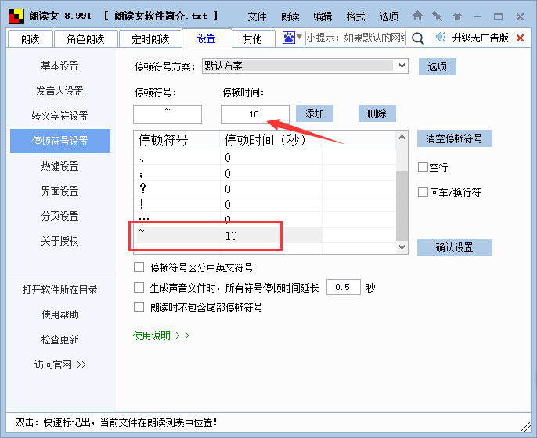The width and height of the screenshot is (537, 438).
Task: Click the search tip input box
Action: click(355, 38)
